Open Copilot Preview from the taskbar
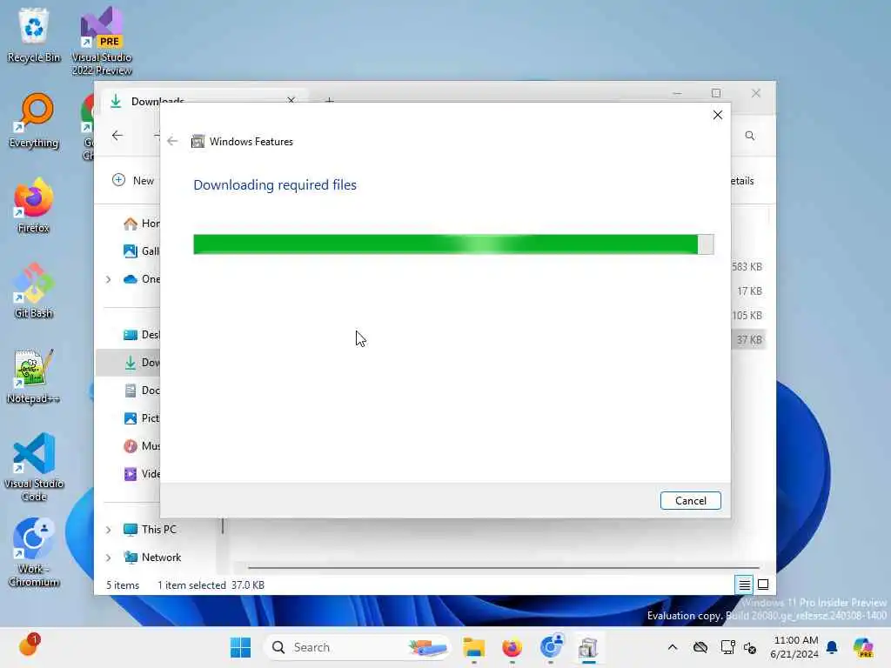Image resolution: width=891 pixels, height=668 pixels. [x=863, y=647]
